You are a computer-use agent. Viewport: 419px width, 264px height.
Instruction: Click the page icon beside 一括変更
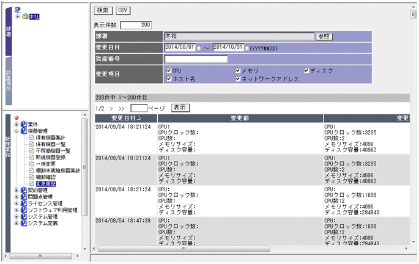[32, 164]
